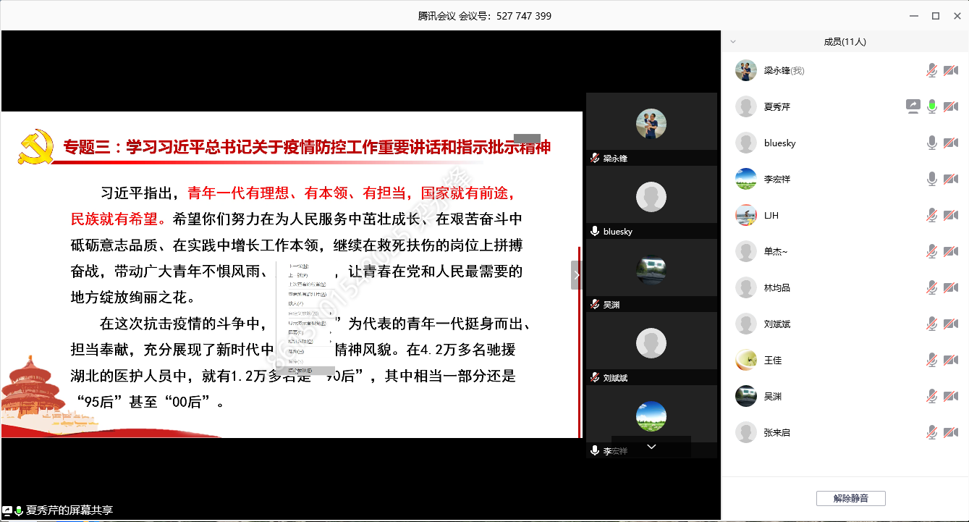Collapse the 成员(11人) panel with header chevron

(733, 42)
